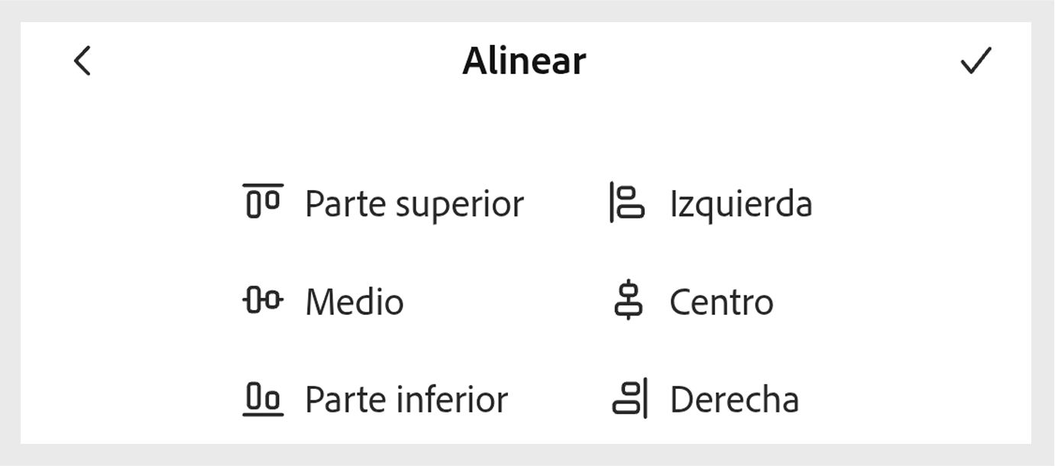The height and width of the screenshot is (466, 1055).
Task: Click the "Parte inferior" option text
Action: pyautogui.click(x=405, y=398)
